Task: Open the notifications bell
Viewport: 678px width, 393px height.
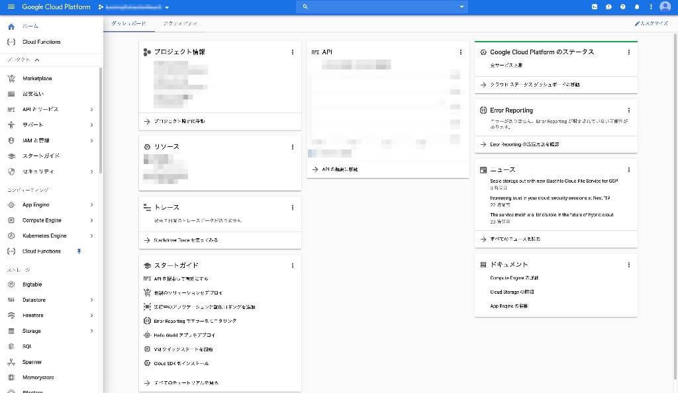Action: coord(637,7)
